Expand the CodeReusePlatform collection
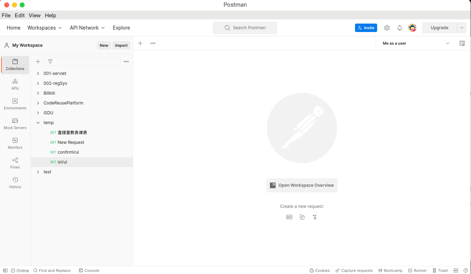The image size is (471, 274). 38,103
